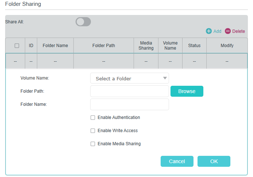
Task: Tick the select-all checkbox in table header
Action: click(17, 46)
